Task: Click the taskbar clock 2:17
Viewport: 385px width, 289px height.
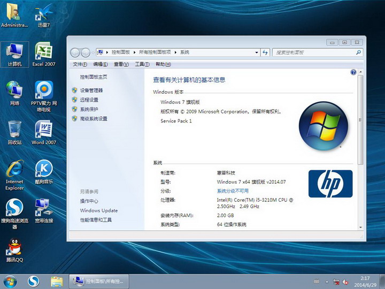Action: click(365, 278)
